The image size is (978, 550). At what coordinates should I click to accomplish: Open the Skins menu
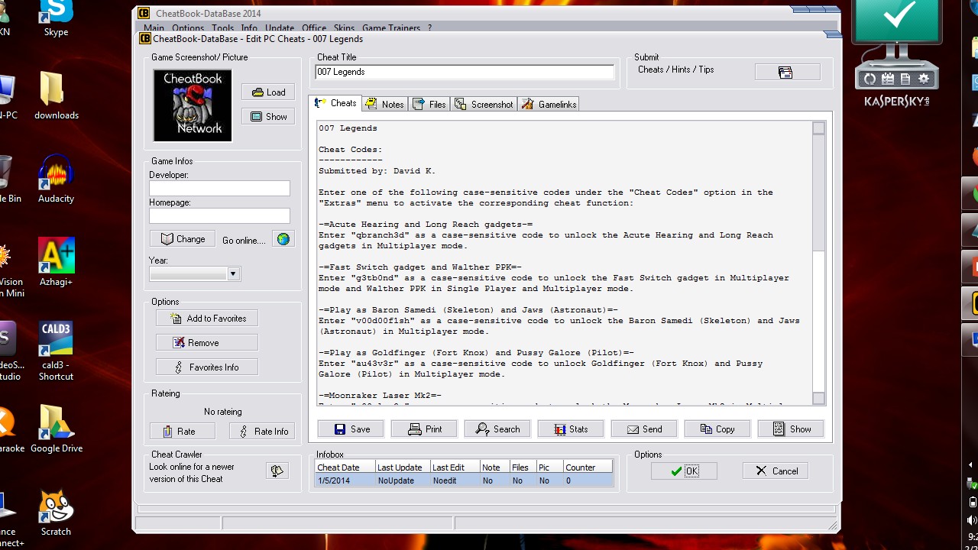point(344,28)
